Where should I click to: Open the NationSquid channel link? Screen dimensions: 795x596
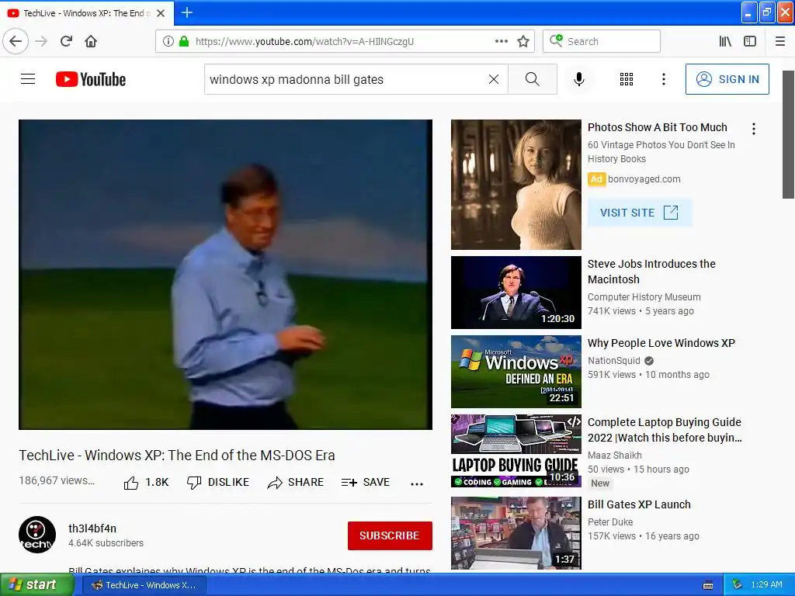(x=614, y=360)
